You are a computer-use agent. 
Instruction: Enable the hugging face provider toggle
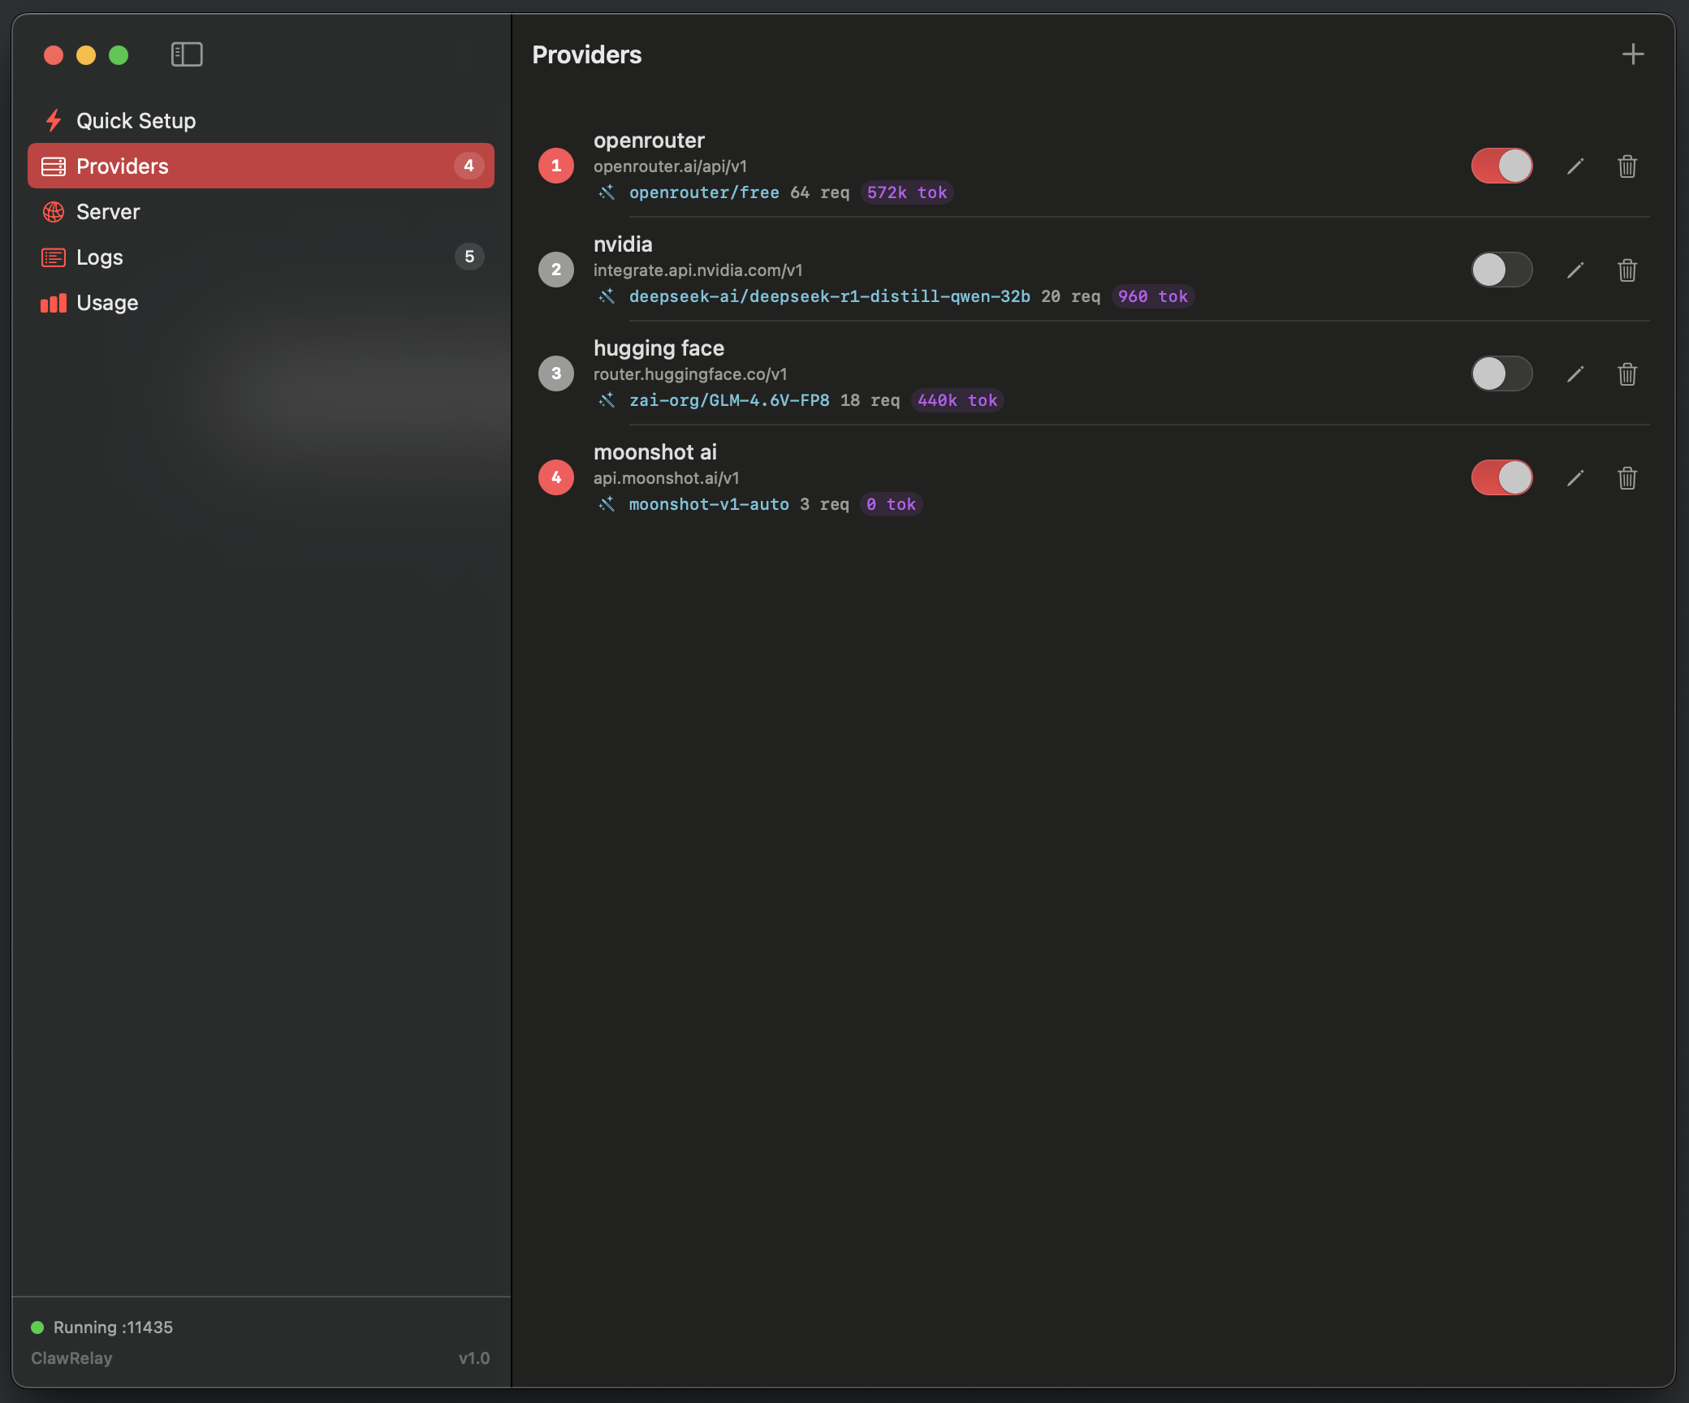pos(1501,373)
